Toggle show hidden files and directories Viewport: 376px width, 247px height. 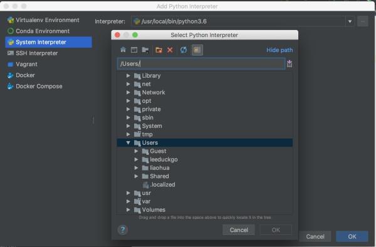click(x=197, y=50)
